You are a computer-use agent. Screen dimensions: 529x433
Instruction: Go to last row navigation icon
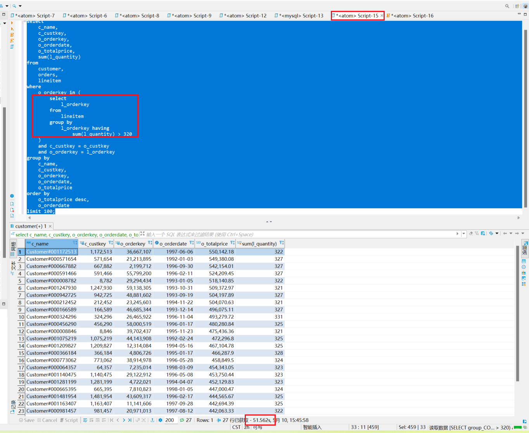pyautogui.click(x=130, y=420)
